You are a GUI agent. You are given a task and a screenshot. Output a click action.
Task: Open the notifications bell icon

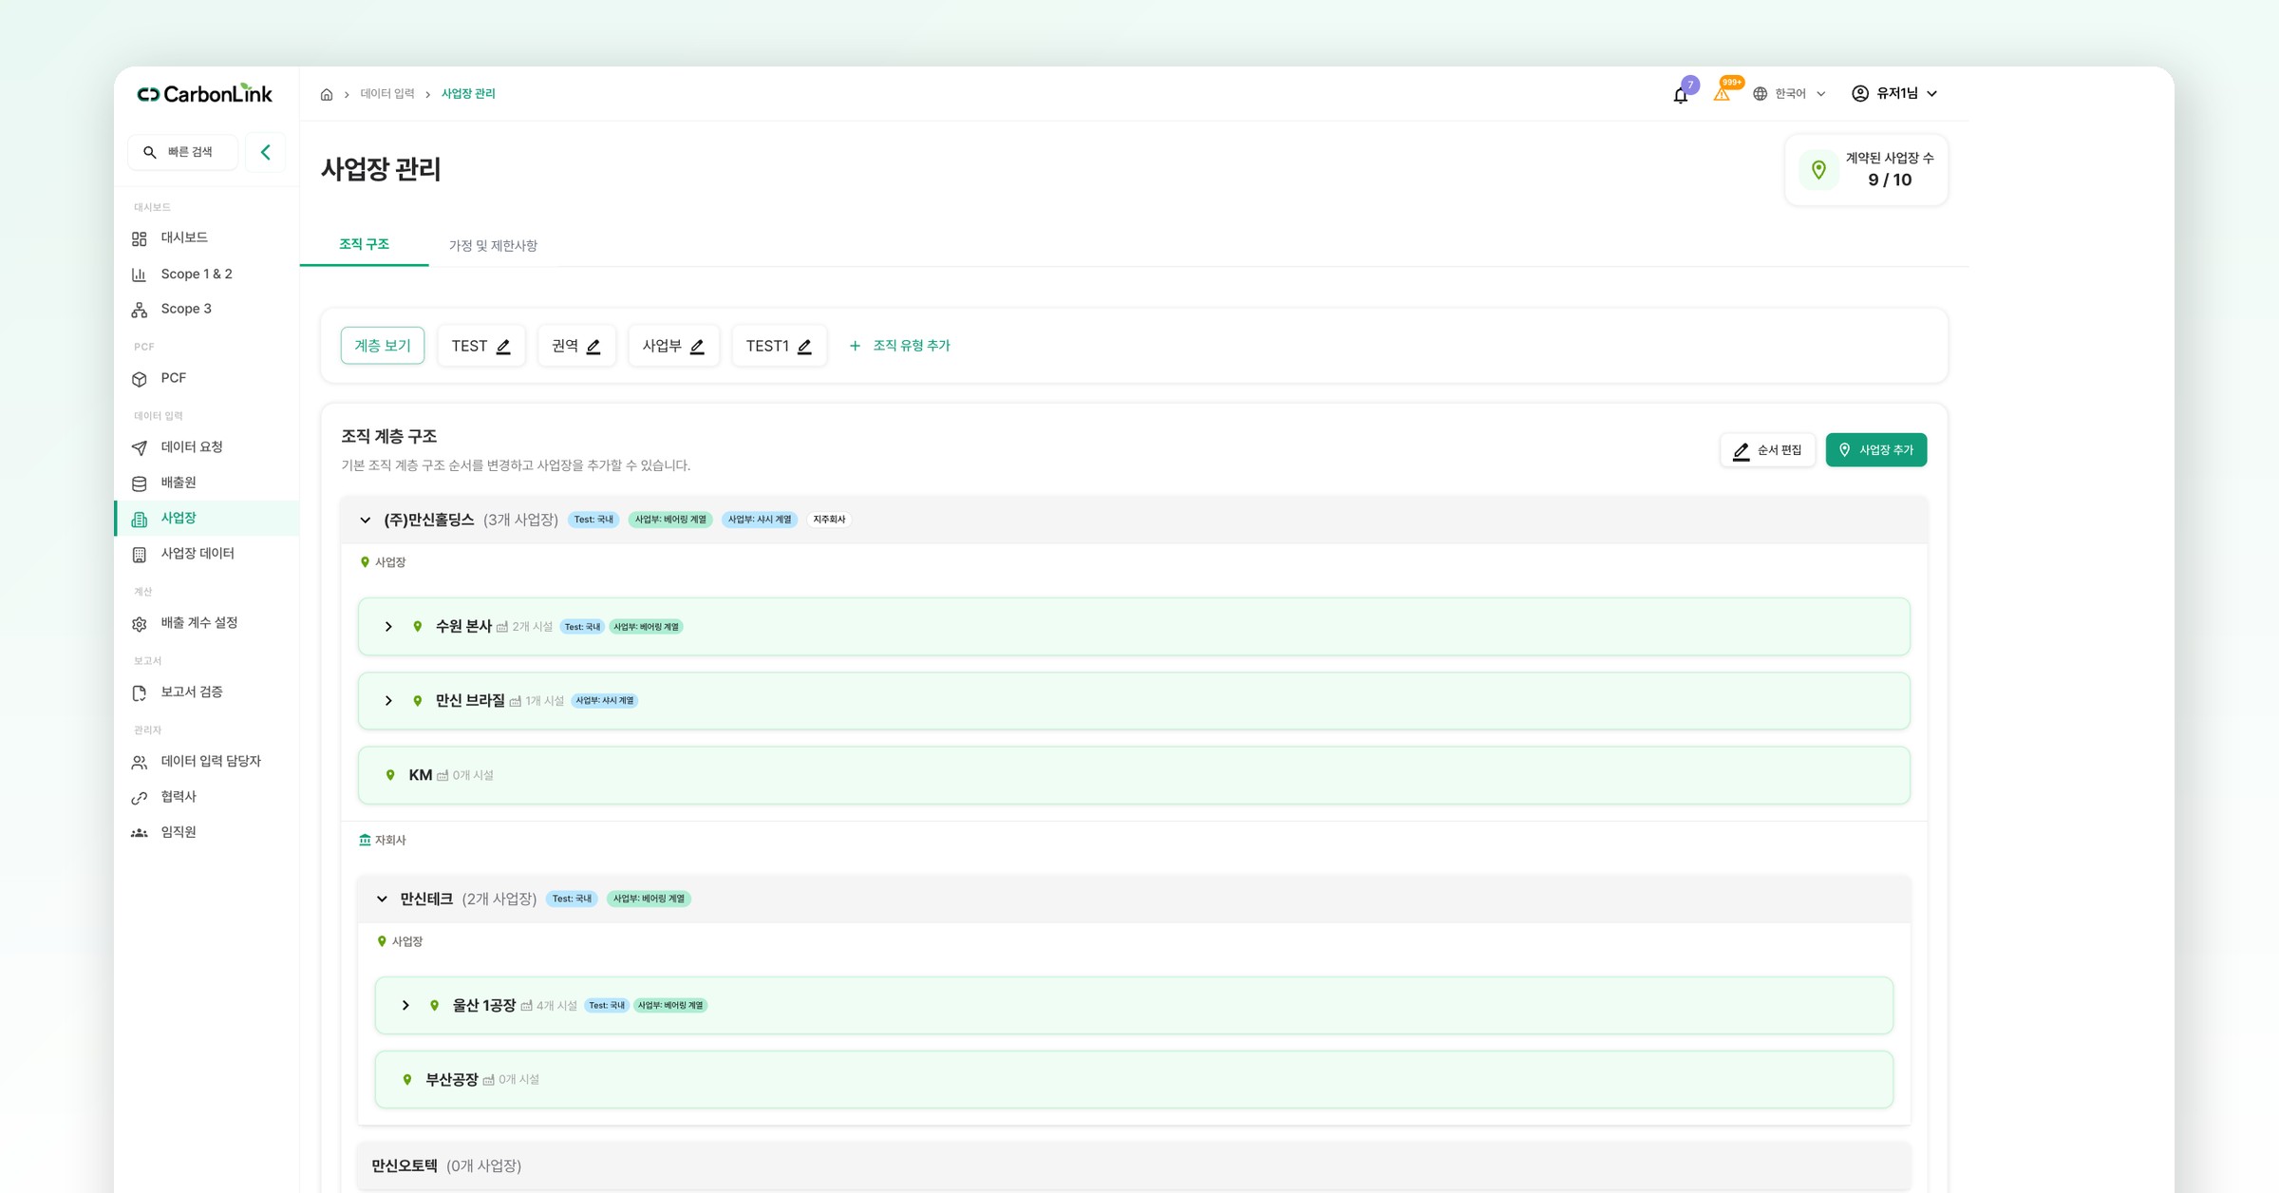1680,94
